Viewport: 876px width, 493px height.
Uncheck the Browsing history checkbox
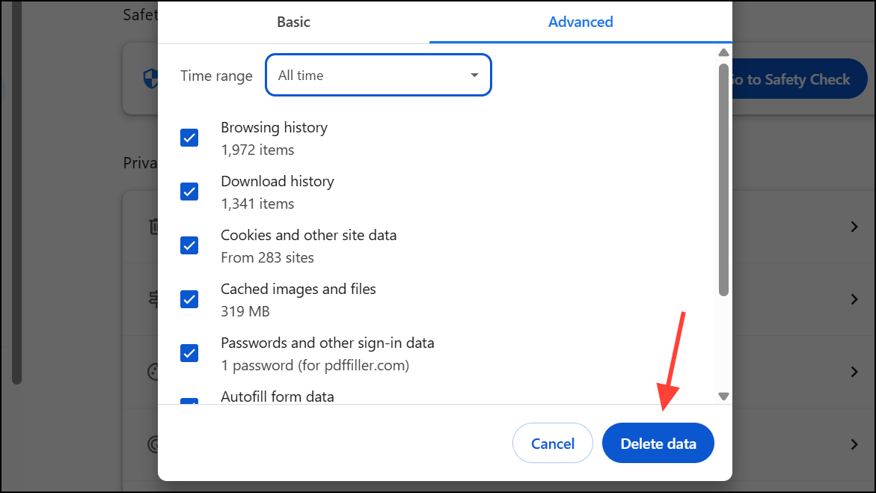(189, 138)
